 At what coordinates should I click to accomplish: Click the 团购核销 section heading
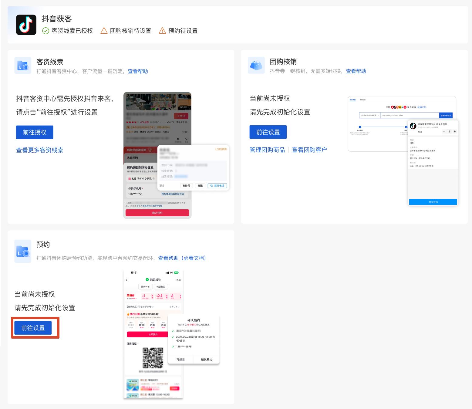[x=283, y=61]
